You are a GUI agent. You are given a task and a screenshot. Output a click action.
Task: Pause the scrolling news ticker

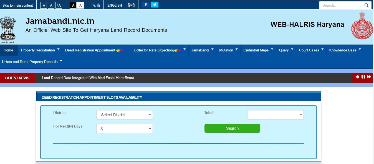coord(363,77)
